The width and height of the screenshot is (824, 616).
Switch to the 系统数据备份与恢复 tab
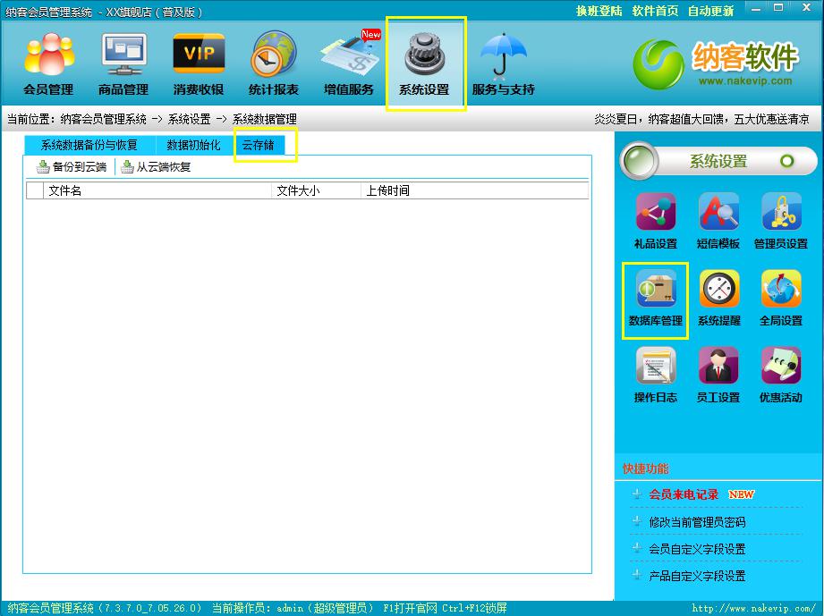pyautogui.click(x=89, y=145)
